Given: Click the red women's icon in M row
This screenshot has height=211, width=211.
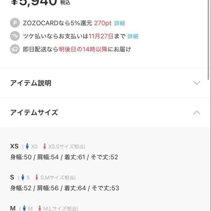Looking at the screenshot, I should tap(40, 208).
